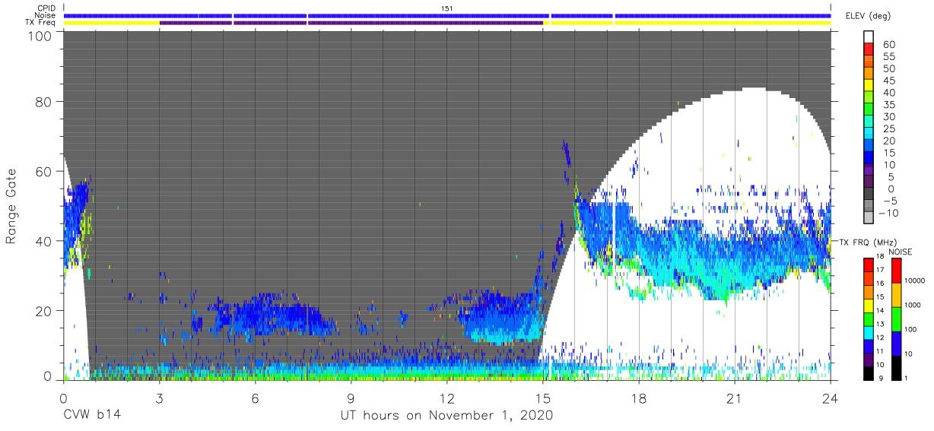Screen dimensions: 934x431
Task: Click y-axis tick label '20'
Action: pos(44,311)
